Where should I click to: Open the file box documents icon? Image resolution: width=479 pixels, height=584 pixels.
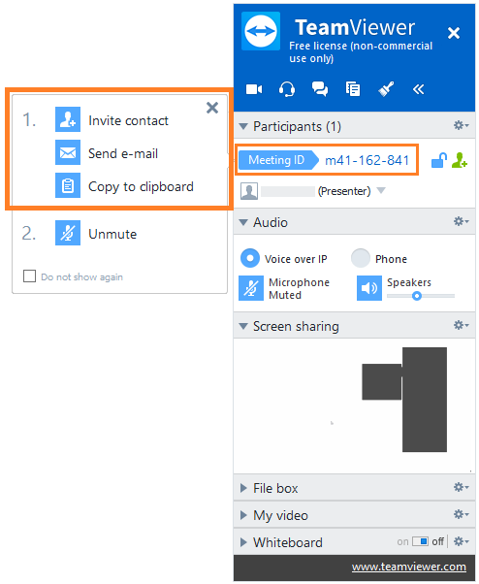point(352,89)
